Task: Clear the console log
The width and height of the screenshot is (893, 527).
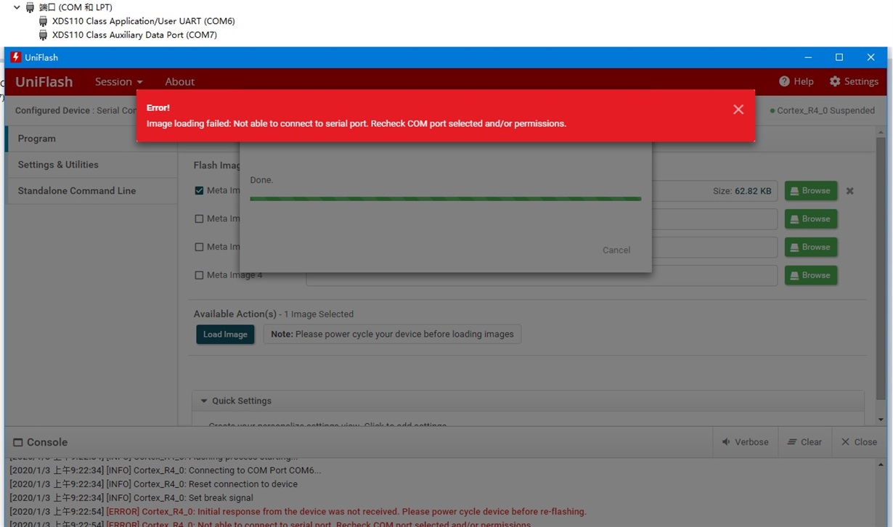Action: pos(804,442)
